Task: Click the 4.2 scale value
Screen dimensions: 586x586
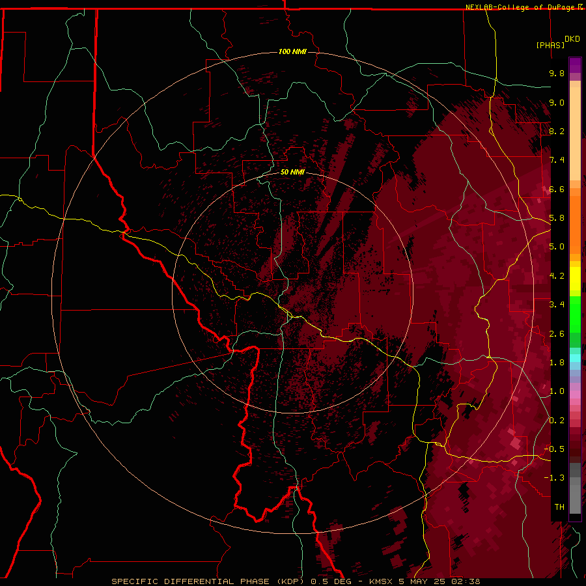Action: [557, 276]
